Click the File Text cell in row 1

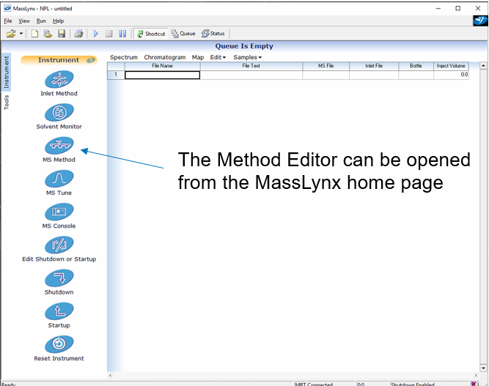[251, 75]
